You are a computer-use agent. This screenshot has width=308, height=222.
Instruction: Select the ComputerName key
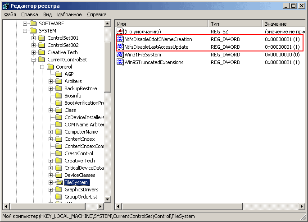[x=81, y=132]
